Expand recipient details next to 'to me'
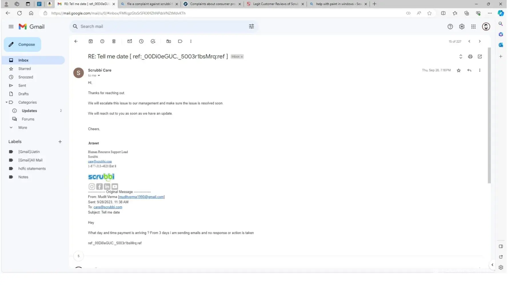 99,76
